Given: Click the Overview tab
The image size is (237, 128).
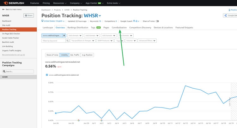Looking at the screenshot, I should (60, 28).
